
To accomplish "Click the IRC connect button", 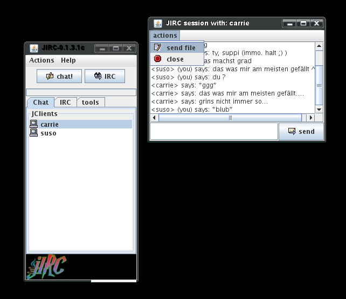I will pos(105,76).
